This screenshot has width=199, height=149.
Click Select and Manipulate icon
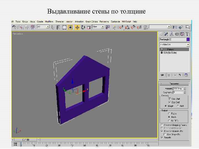pyautogui.click(x=114, y=27)
